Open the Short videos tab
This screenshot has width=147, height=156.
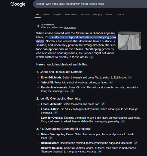(x=71, y=14)
